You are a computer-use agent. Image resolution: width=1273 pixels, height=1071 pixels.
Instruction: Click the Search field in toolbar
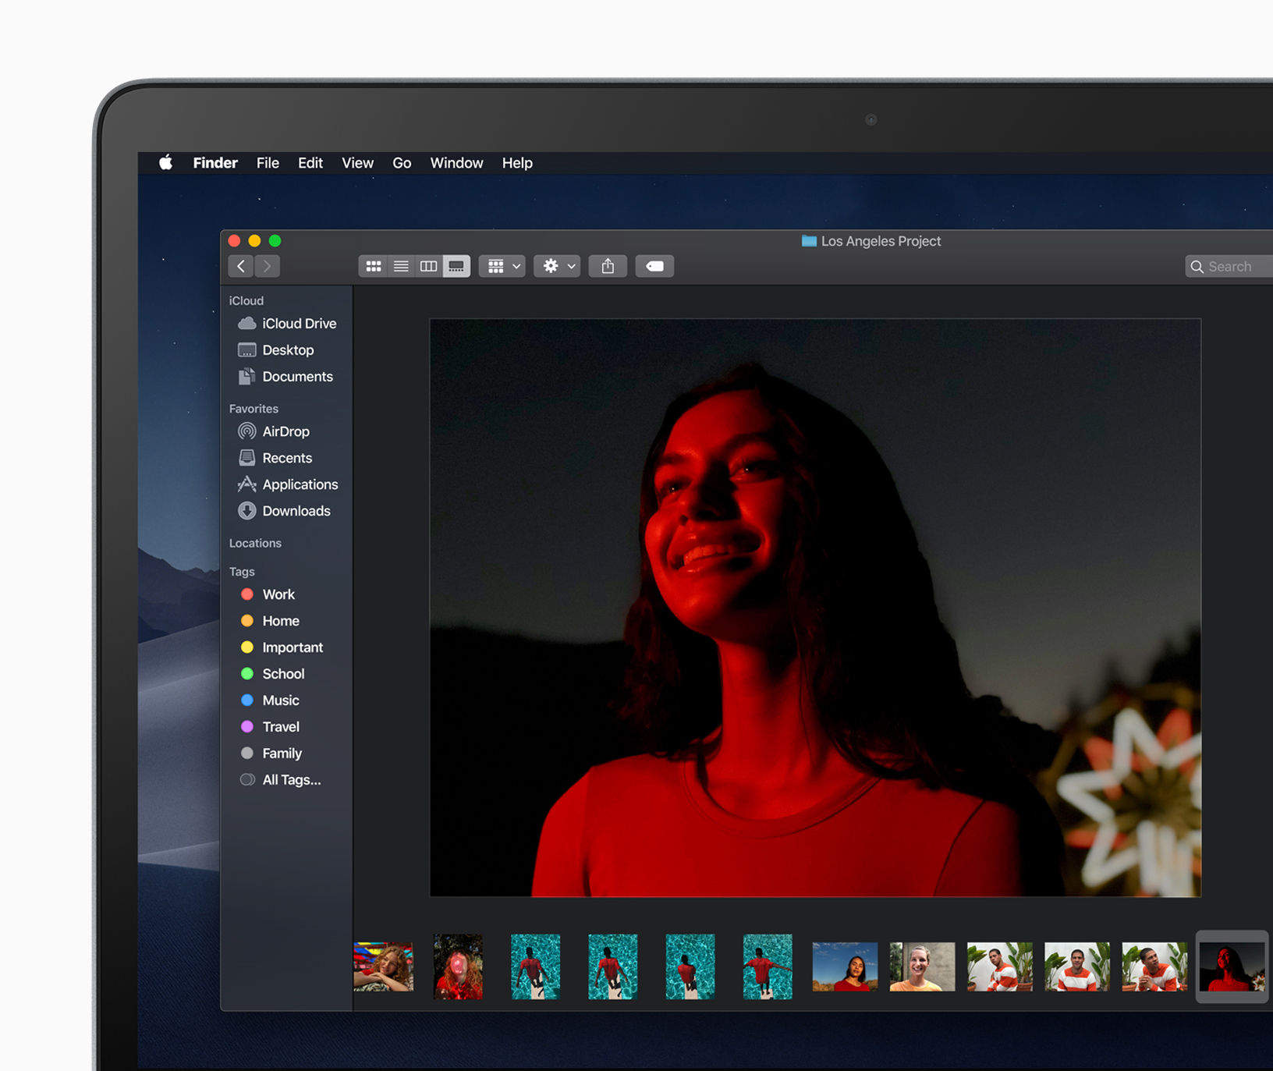point(1232,266)
